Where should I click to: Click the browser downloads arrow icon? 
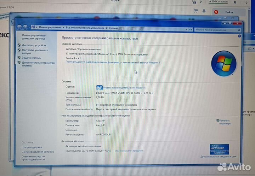[x=246, y=2]
